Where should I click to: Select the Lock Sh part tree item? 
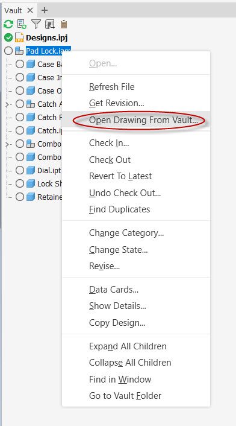[x=49, y=183]
